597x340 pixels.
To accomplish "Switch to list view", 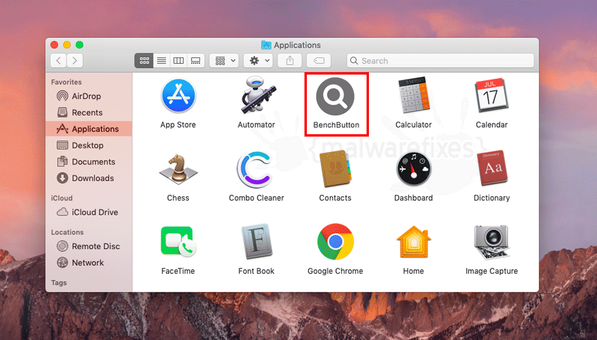I will 161,60.
